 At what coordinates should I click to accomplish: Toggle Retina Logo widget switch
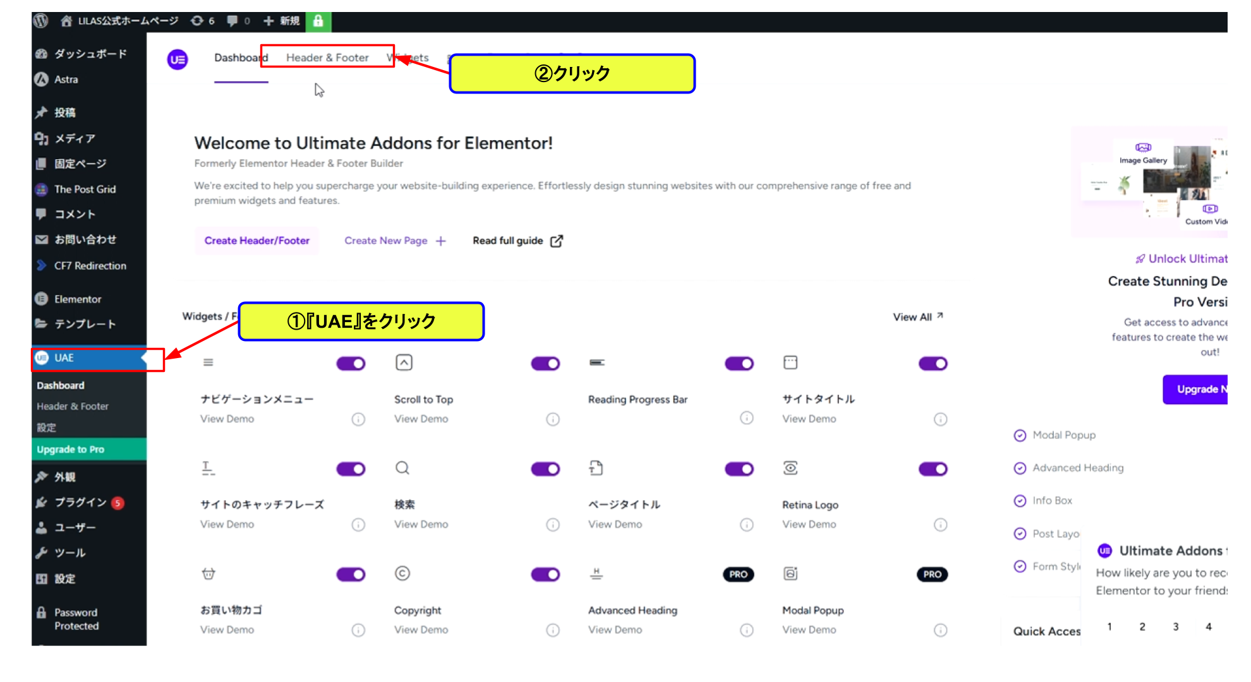coord(933,469)
